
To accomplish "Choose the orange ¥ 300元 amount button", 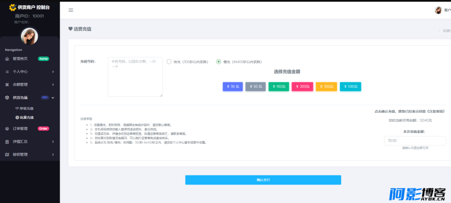I will click(326, 86).
